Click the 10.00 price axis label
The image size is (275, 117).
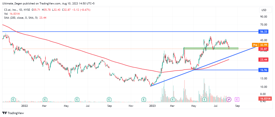[x=263, y=87]
